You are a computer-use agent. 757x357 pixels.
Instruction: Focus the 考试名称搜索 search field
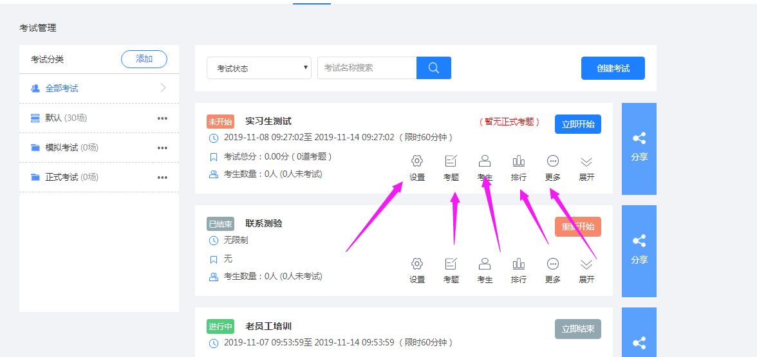tap(367, 68)
